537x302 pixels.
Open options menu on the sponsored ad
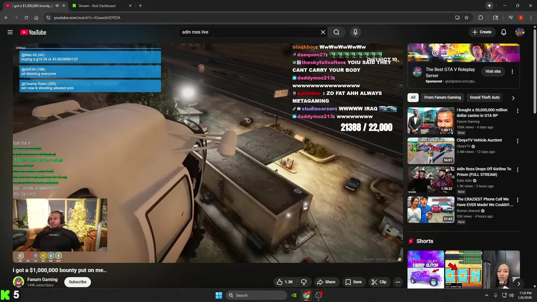point(512,72)
